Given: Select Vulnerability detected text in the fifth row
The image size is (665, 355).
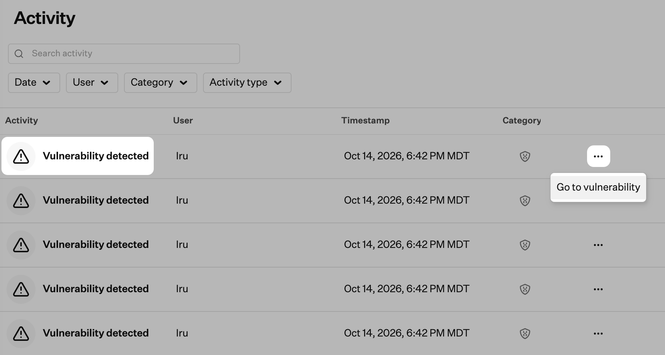Looking at the screenshot, I should coord(96,333).
